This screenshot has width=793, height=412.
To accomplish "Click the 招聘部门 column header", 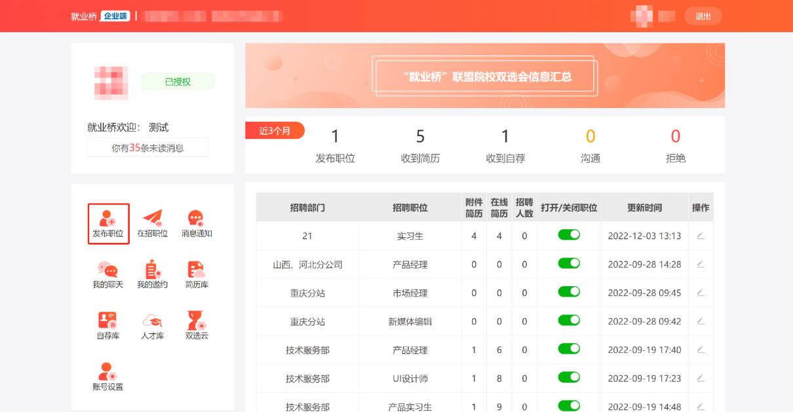I will (x=307, y=208).
